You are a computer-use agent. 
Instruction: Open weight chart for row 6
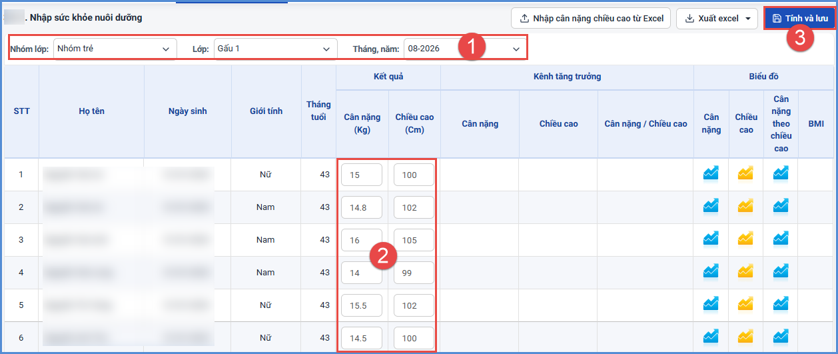(x=711, y=337)
